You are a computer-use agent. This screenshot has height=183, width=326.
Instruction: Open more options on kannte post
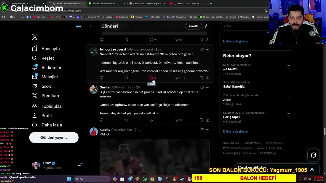coord(208,129)
